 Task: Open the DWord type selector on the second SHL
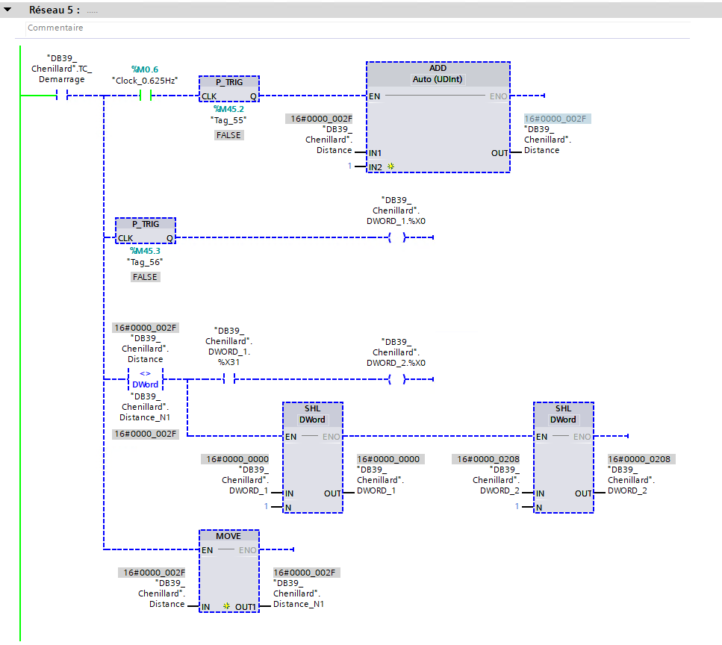pyautogui.click(x=563, y=420)
